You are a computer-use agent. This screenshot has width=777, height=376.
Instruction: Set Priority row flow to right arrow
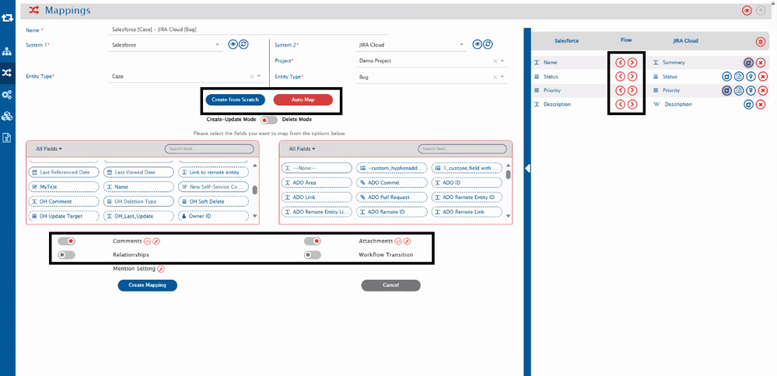[x=632, y=90]
